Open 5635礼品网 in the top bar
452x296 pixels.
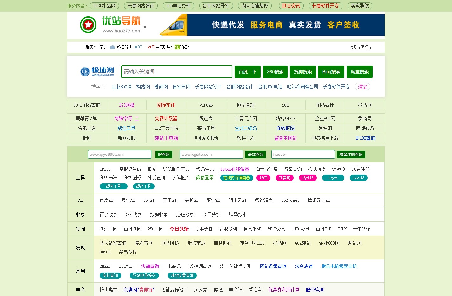click(x=105, y=6)
